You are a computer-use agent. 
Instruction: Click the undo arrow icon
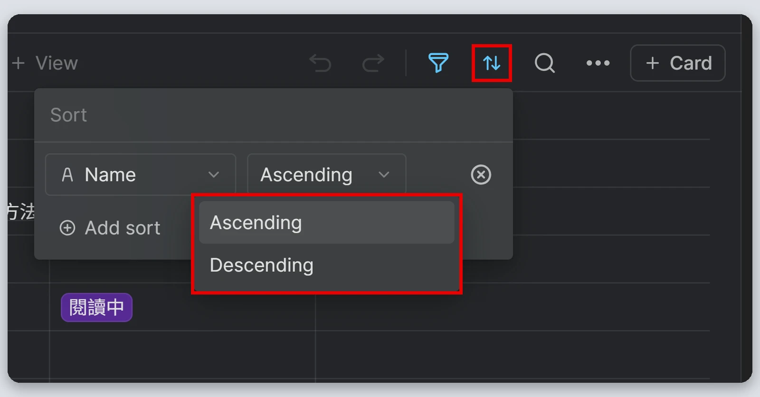point(320,63)
